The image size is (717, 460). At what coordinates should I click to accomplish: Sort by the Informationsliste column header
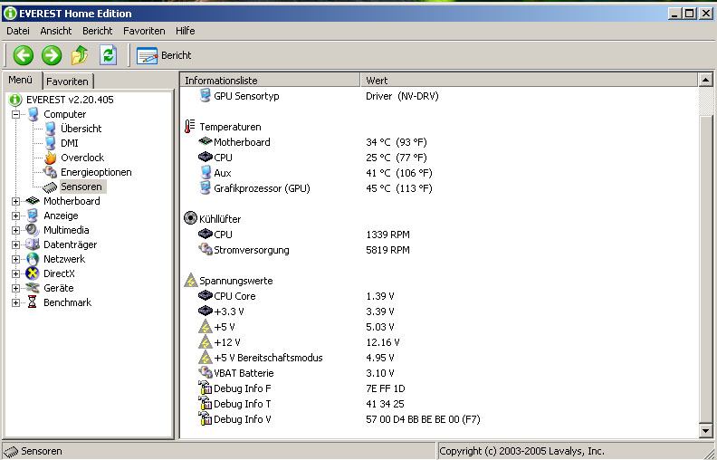coord(270,81)
